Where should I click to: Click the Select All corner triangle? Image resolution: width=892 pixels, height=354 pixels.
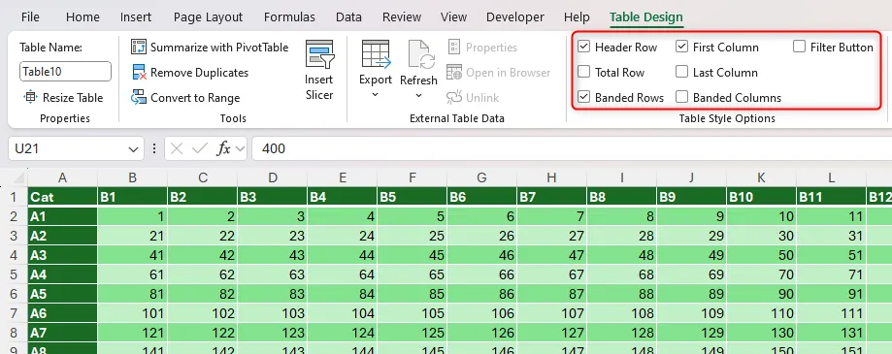point(19,177)
